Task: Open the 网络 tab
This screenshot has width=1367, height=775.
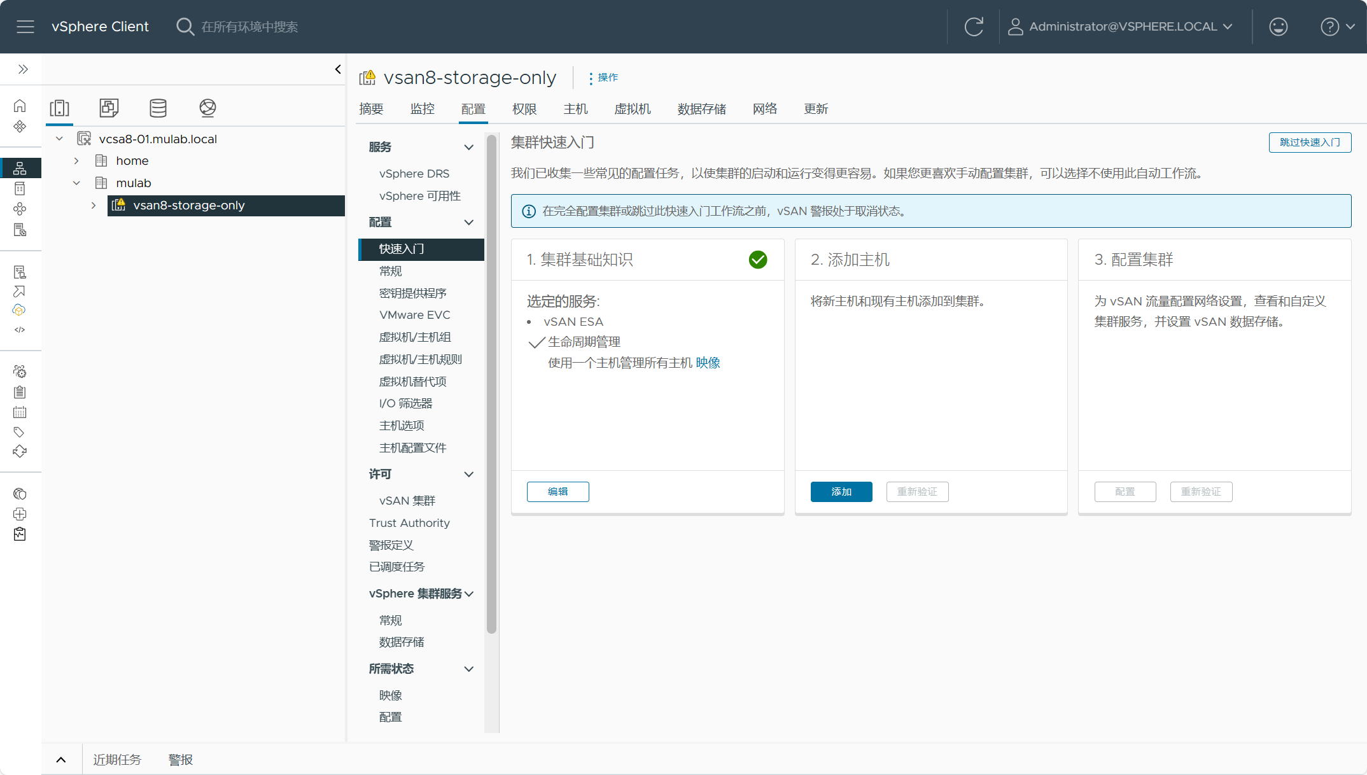Action: (765, 109)
